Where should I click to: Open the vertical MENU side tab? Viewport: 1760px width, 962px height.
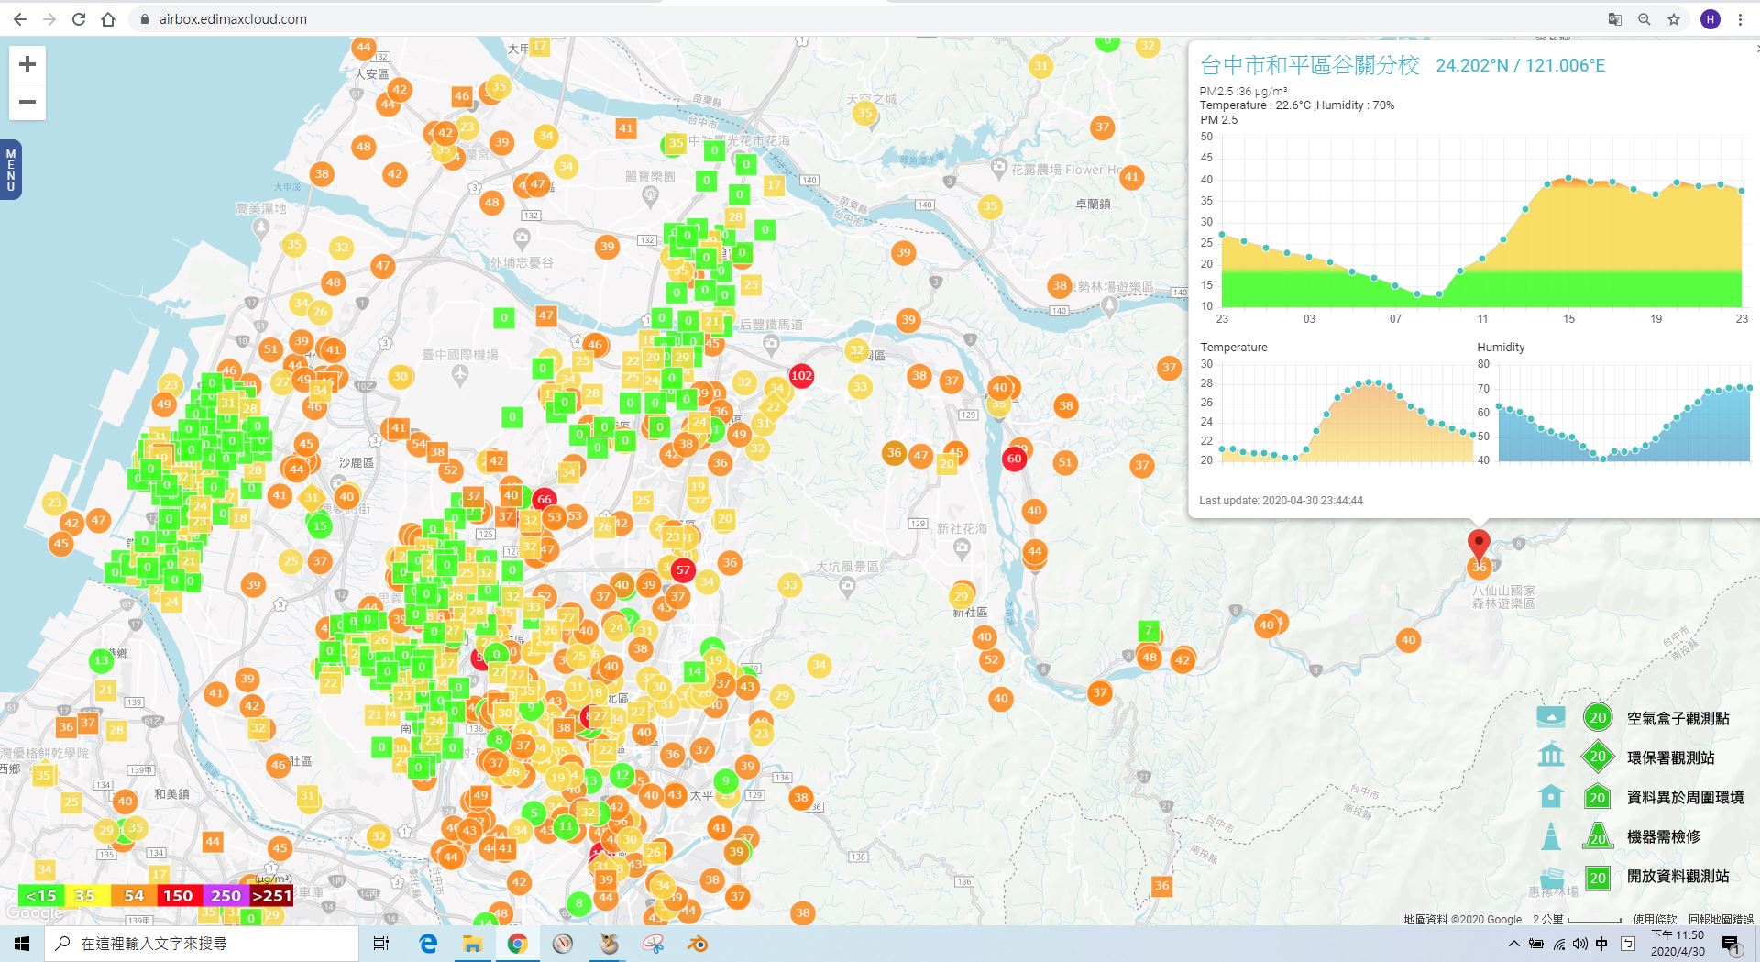(x=10, y=170)
